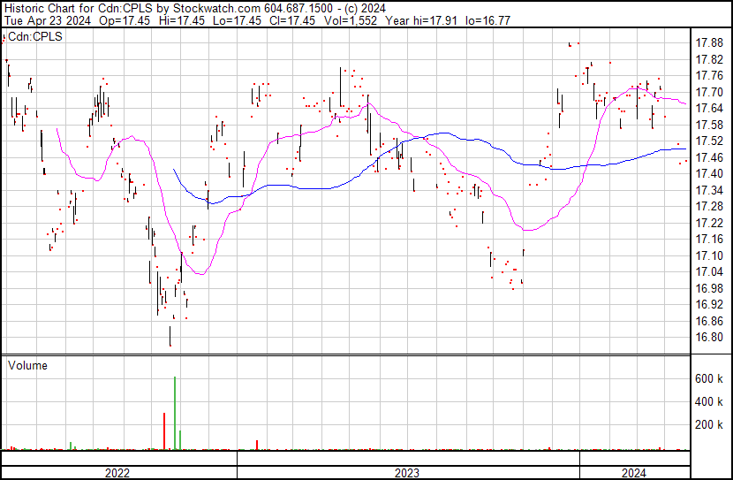Select the 2022 year label on timeline
733x480 pixels.
[117, 473]
